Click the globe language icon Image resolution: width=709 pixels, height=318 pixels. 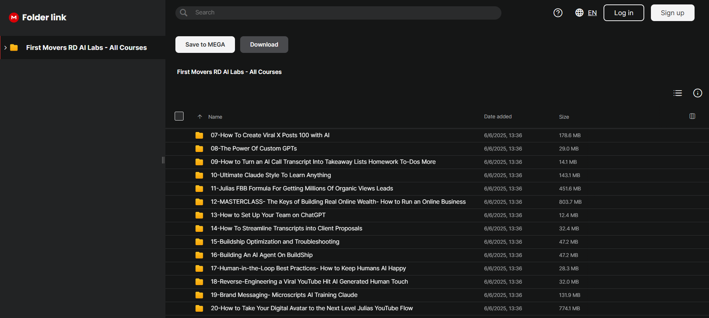click(x=579, y=13)
